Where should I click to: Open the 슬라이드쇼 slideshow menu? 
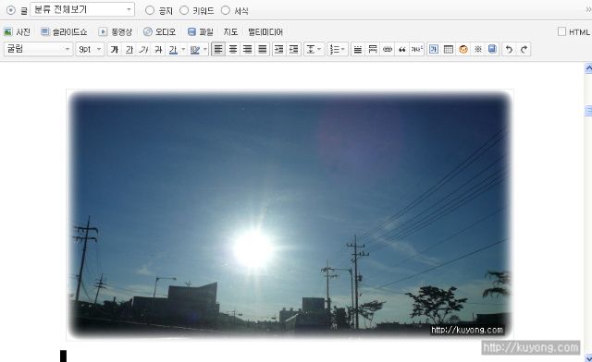(64, 32)
